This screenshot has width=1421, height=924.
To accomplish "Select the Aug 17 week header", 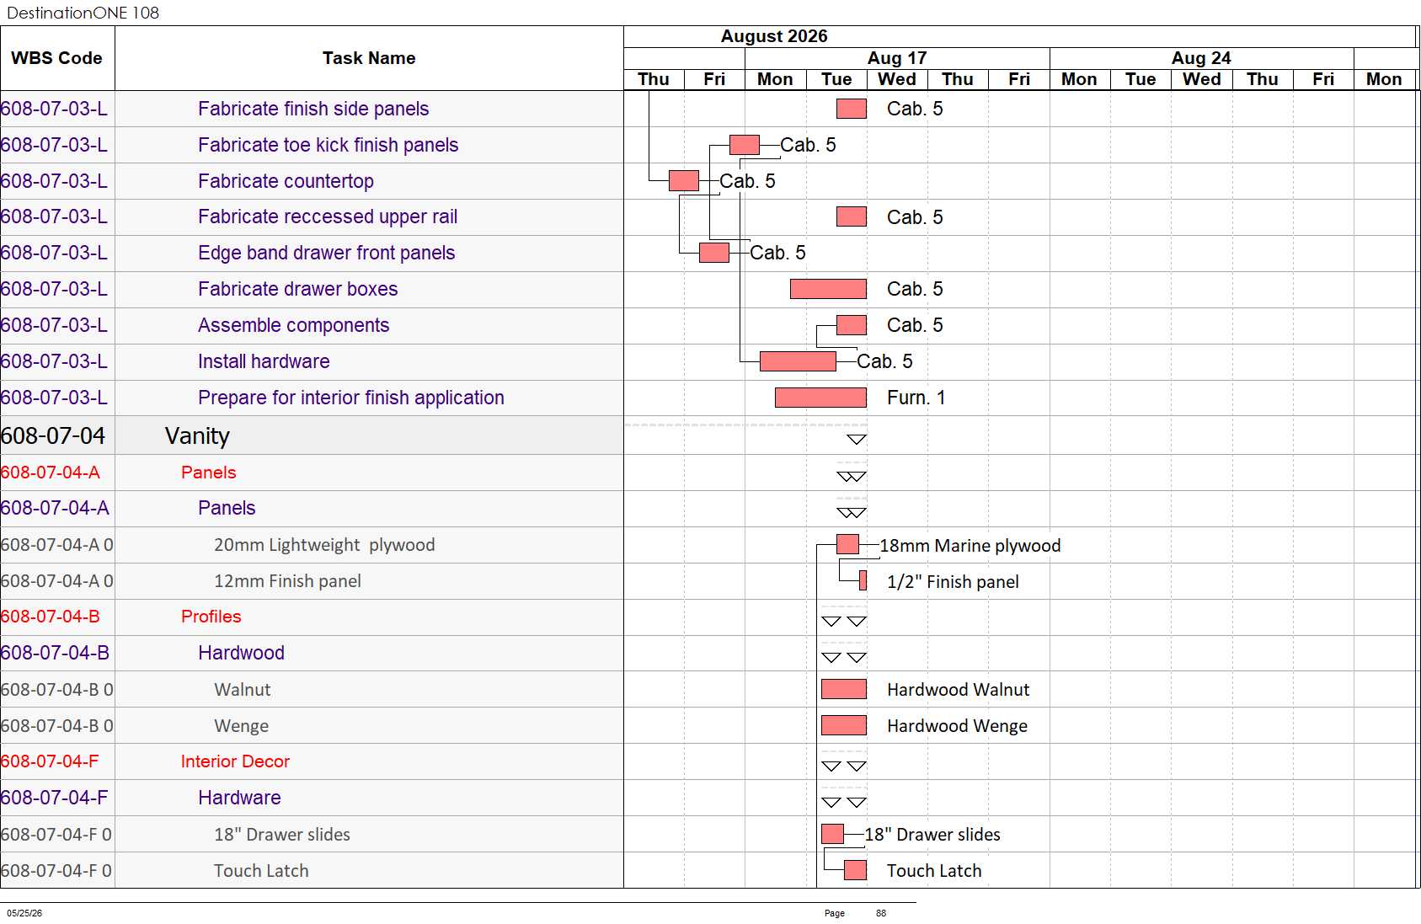I will [897, 58].
